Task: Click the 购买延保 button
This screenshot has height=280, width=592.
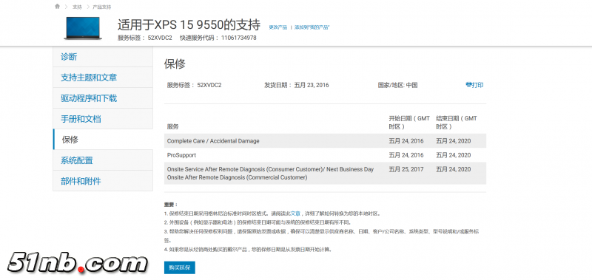Action: coord(180,267)
